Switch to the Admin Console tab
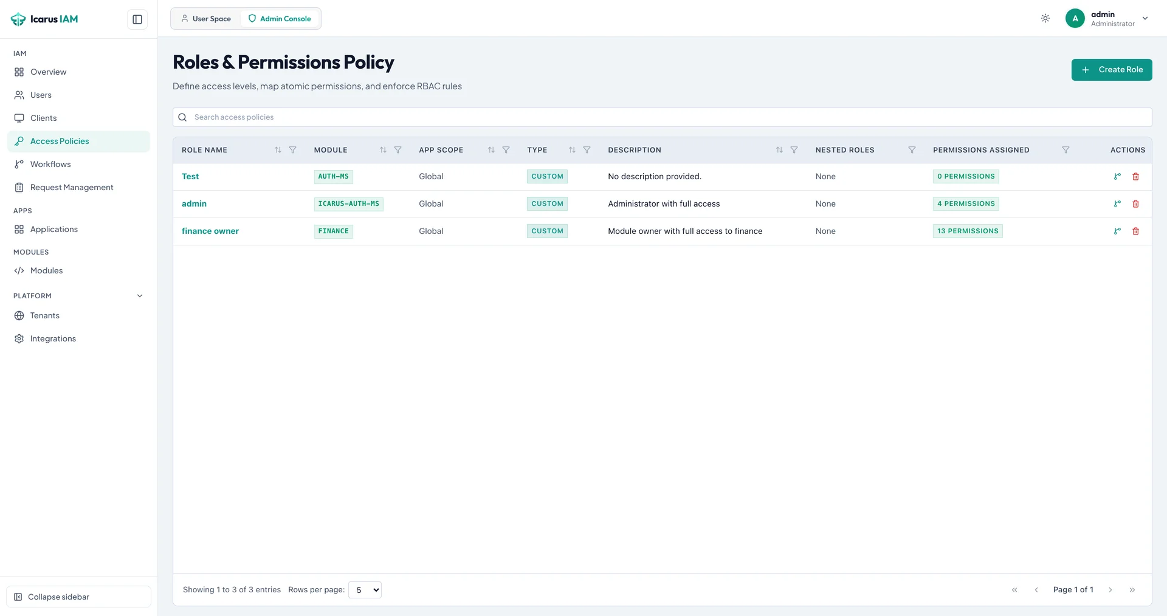Screen dimensions: 1167x616 click(x=280, y=19)
